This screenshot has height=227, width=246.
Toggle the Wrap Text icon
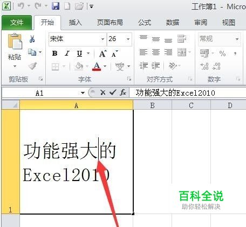click(182, 38)
